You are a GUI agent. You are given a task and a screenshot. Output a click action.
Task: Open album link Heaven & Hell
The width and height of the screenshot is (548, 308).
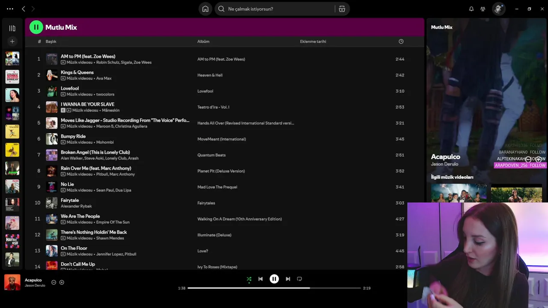click(210, 75)
